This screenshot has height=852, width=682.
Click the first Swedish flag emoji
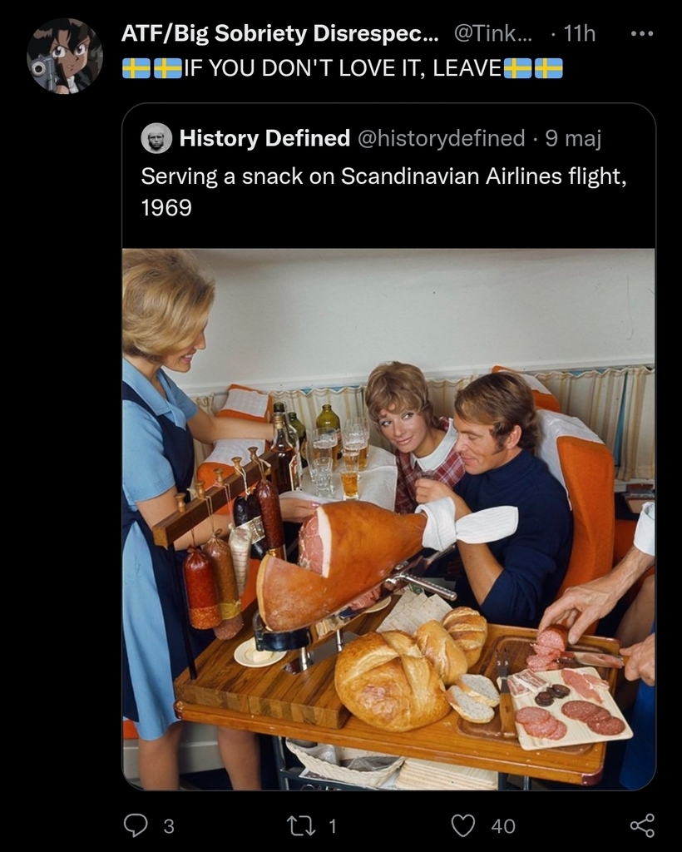[136, 68]
